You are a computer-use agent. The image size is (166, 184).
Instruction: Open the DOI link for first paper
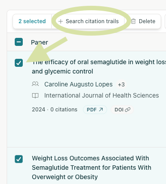click(x=122, y=110)
